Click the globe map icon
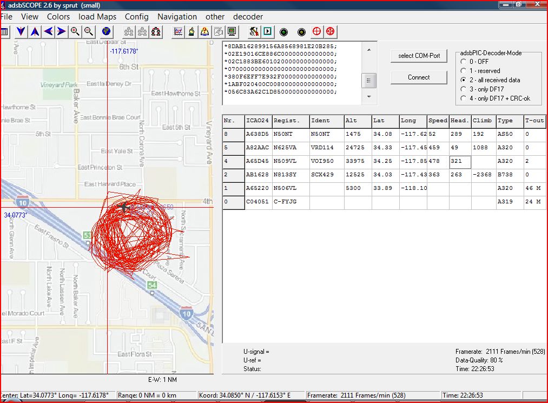This screenshot has height=403, width=548. (106, 31)
